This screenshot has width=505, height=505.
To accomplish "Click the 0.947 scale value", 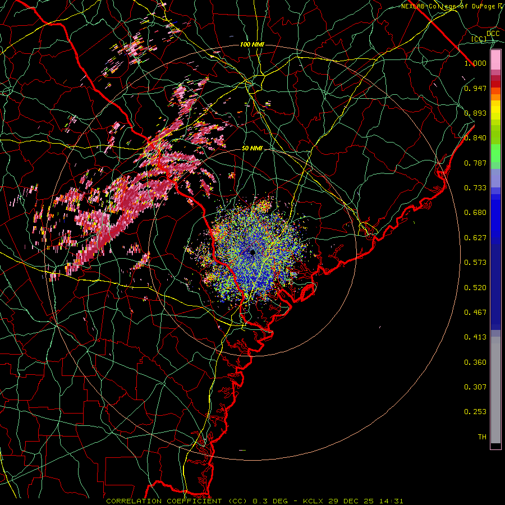I will (475, 88).
